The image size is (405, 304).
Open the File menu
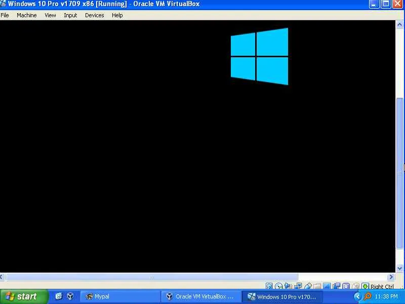point(5,15)
